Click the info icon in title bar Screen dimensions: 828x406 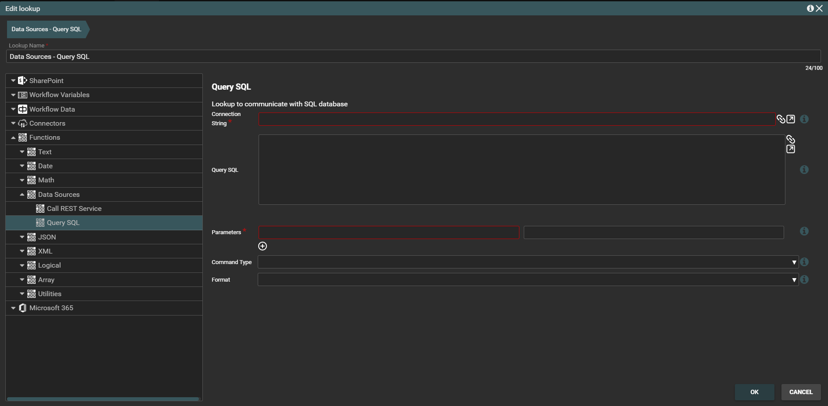click(810, 8)
